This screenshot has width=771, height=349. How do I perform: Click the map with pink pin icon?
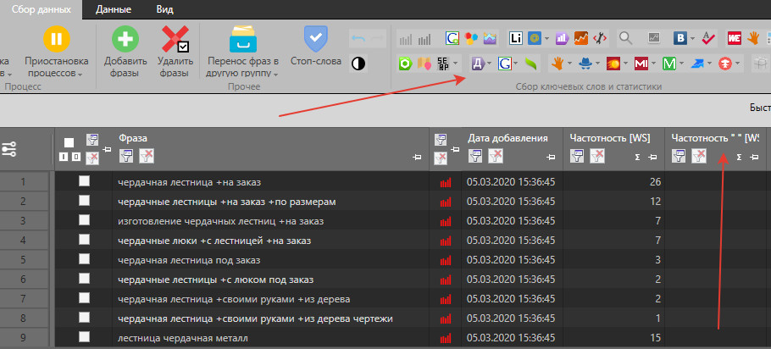pos(424,64)
